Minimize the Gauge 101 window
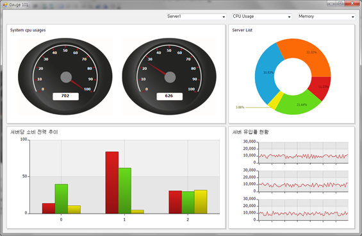This screenshot has height=236, width=362. pyautogui.click(x=331, y=3)
